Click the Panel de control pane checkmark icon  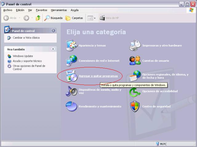tap(7, 30)
